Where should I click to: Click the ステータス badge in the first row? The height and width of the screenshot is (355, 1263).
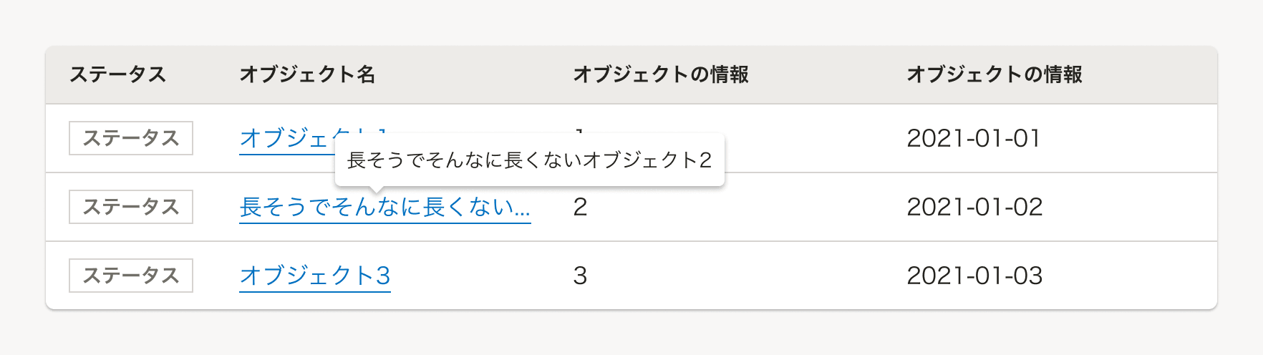[x=131, y=138]
